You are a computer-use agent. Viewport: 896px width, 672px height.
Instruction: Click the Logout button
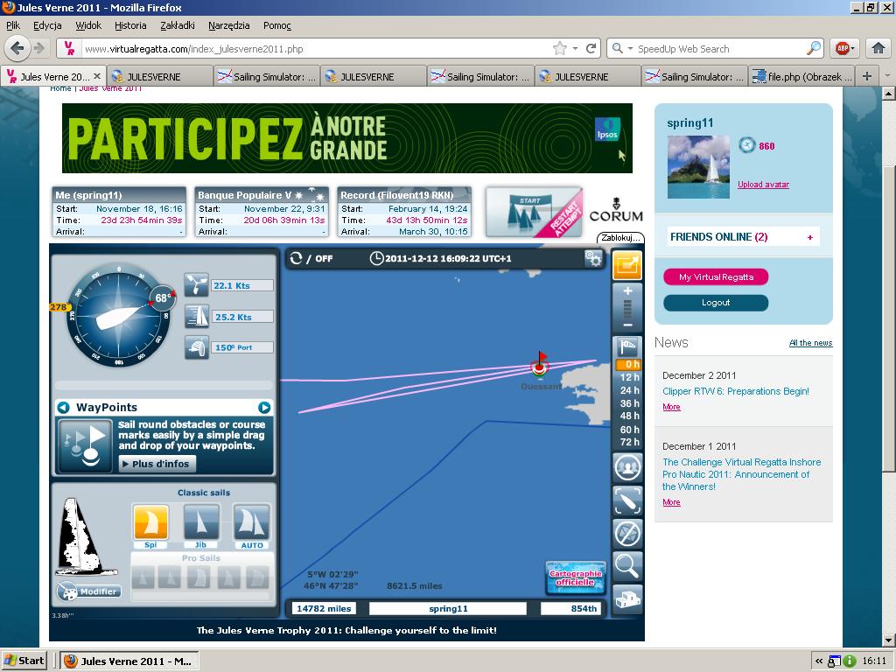pos(715,303)
